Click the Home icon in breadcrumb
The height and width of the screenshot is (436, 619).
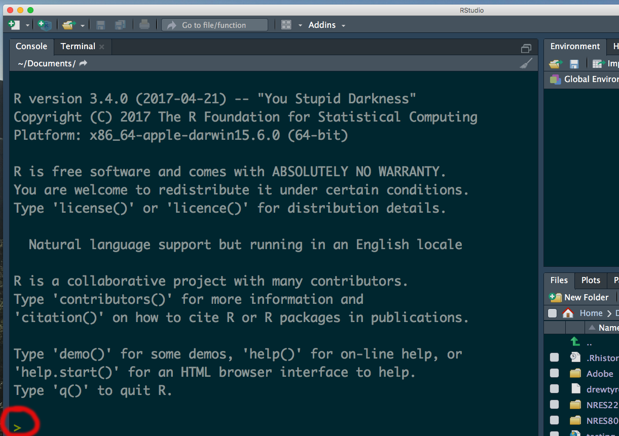[568, 313]
